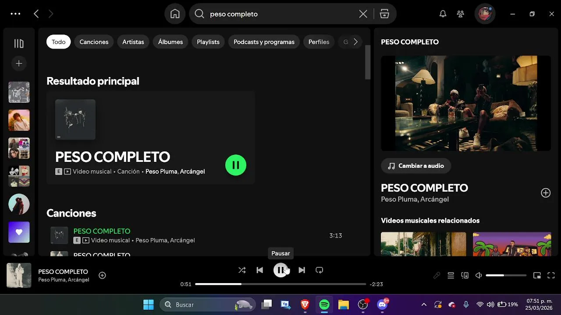
Task: Mute with the volume speaker icon
Action: (479, 275)
